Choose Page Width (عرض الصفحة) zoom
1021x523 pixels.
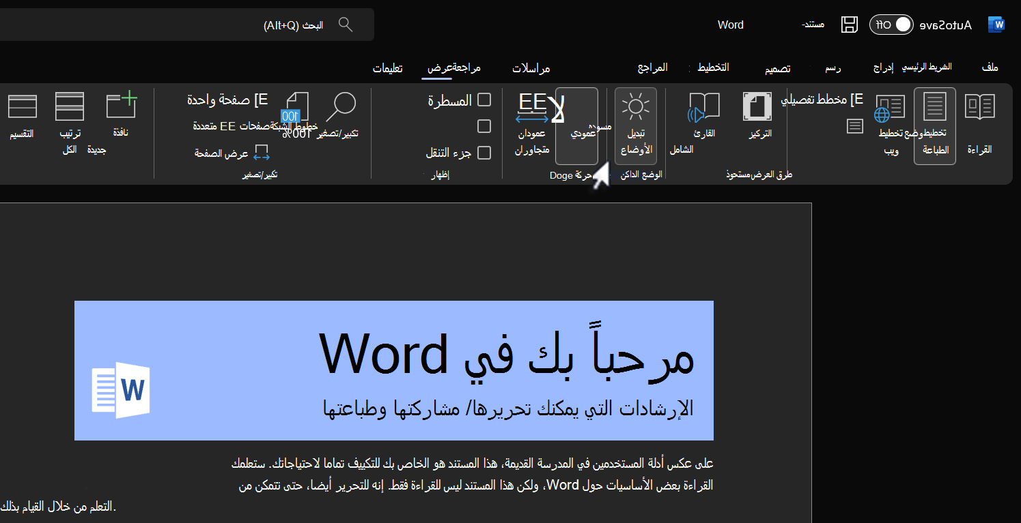pyautogui.click(x=232, y=153)
